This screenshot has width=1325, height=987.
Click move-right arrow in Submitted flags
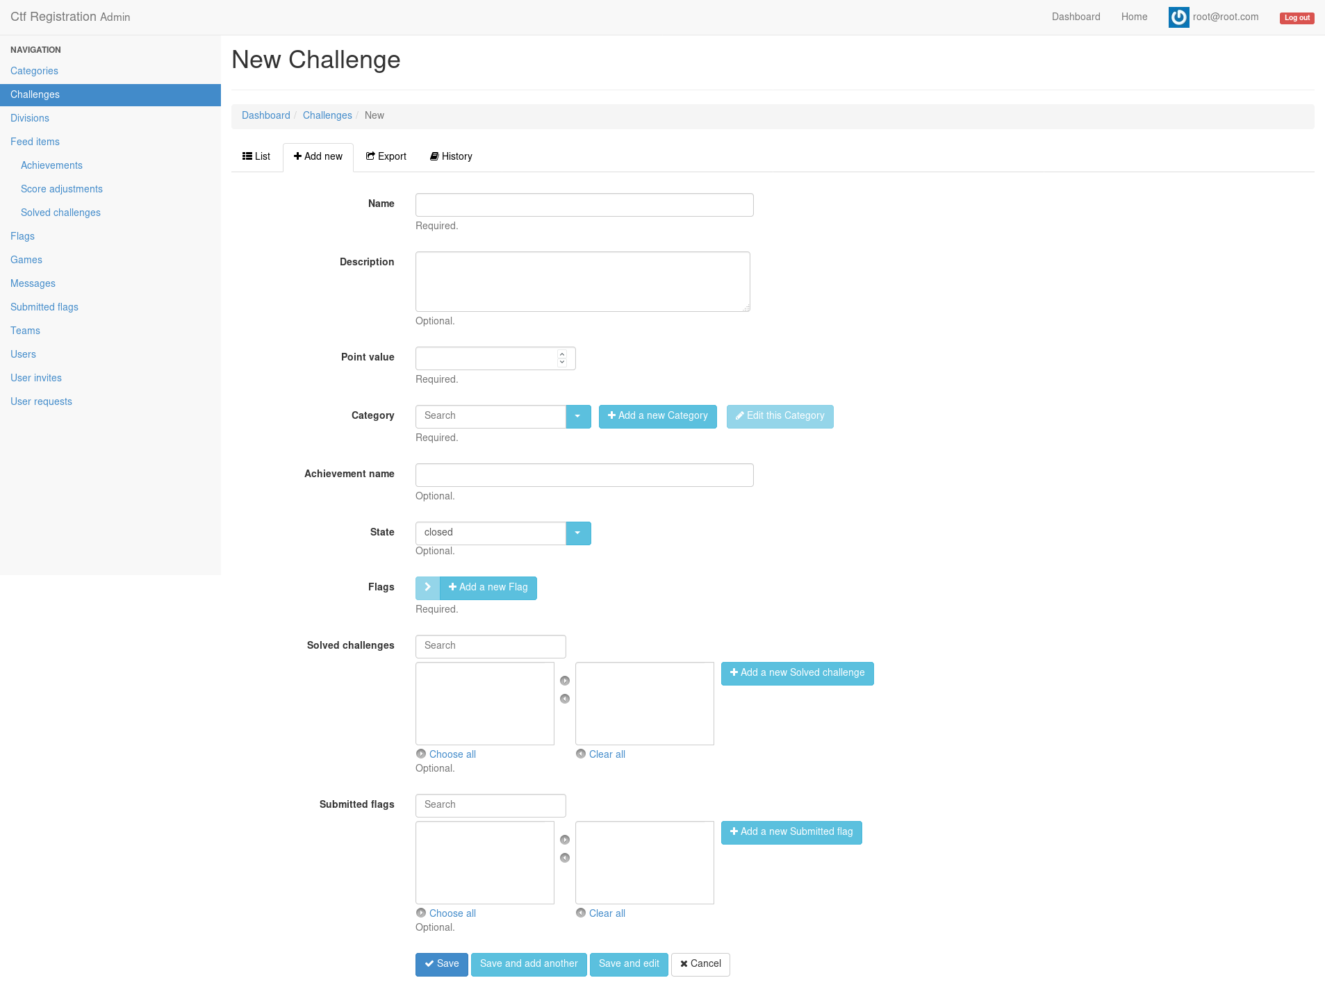[565, 840]
